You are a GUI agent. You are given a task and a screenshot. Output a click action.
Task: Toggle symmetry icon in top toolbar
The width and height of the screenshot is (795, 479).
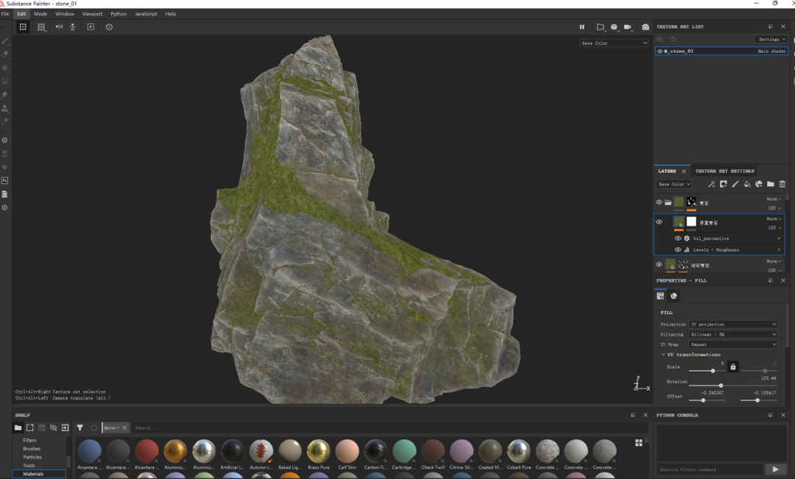pos(60,27)
